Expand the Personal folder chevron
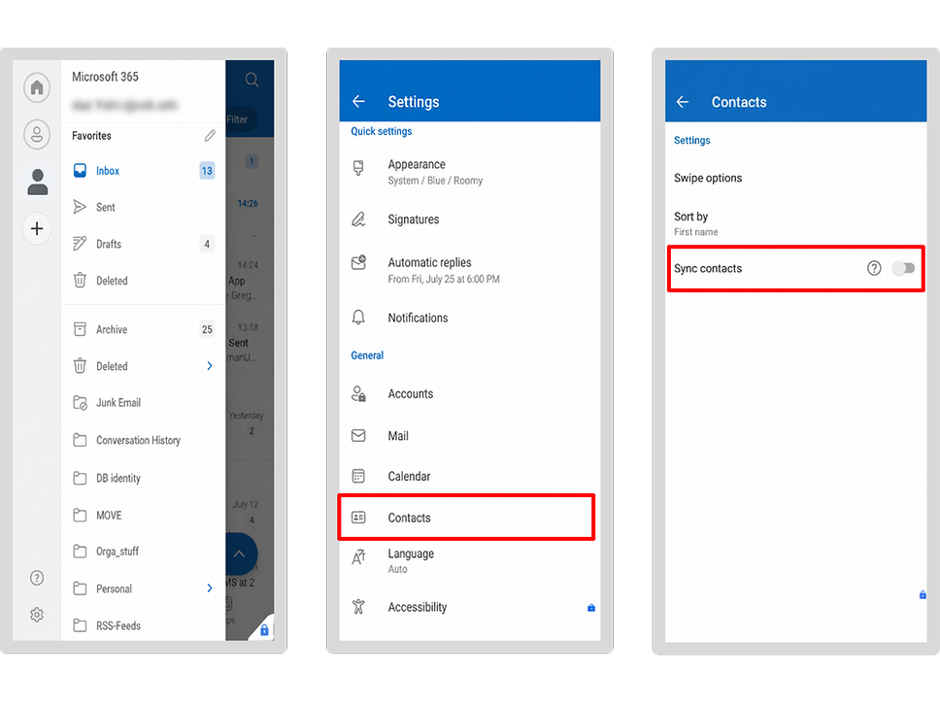This screenshot has width=940, height=705. pyautogui.click(x=209, y=588)
